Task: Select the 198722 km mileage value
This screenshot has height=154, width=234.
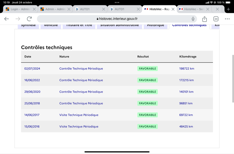Action: (x=187, y=69)
